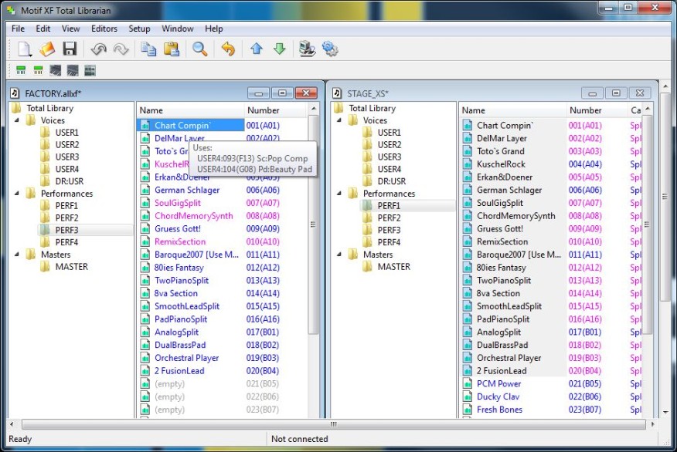Select TwoPianoSplit in the STAGE_XS list

pos(504,281)
